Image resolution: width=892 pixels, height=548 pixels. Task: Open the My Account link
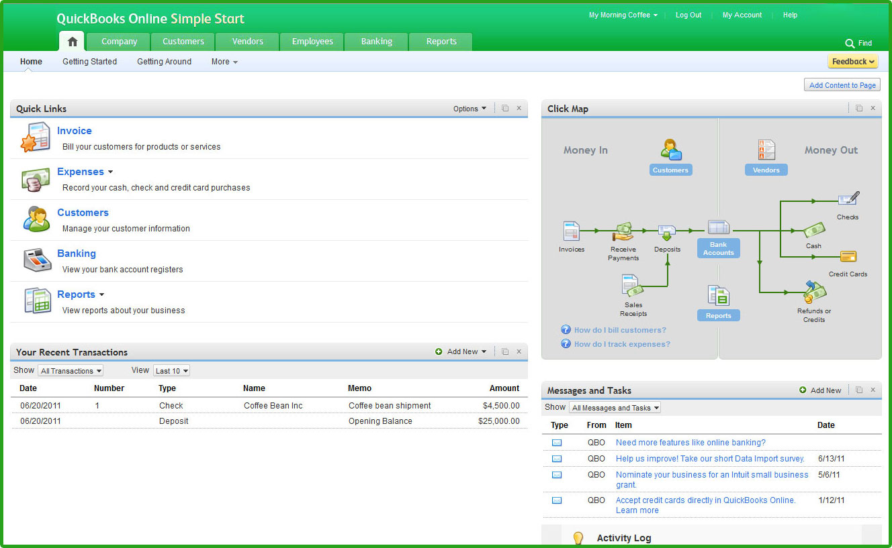pos(742,15)
